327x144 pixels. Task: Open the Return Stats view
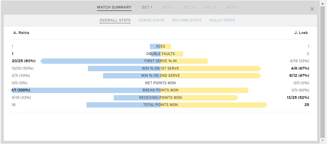point(187,20)
